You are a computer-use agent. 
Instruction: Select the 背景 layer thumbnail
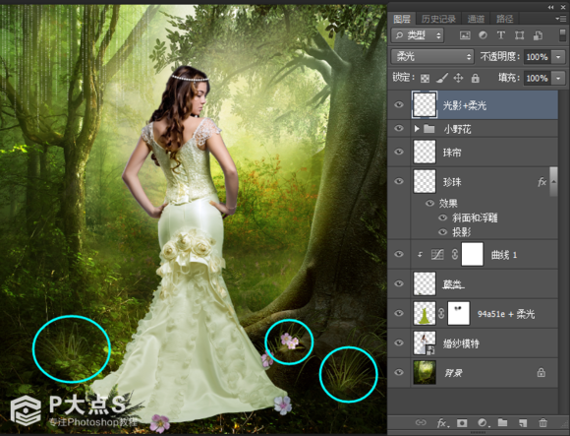click(x=425, y=372)
